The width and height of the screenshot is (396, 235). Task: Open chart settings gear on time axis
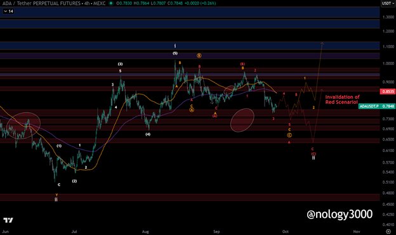pos(388,231)
